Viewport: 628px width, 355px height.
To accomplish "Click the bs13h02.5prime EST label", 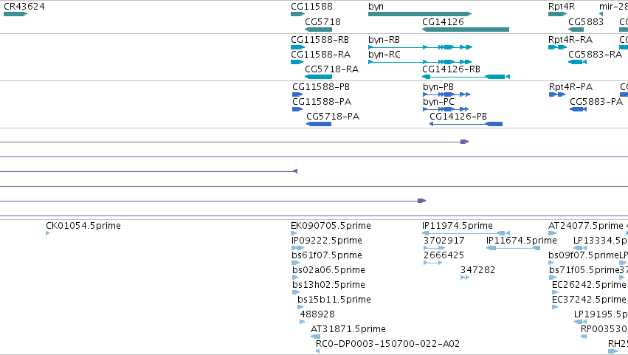I will point(329,286).
